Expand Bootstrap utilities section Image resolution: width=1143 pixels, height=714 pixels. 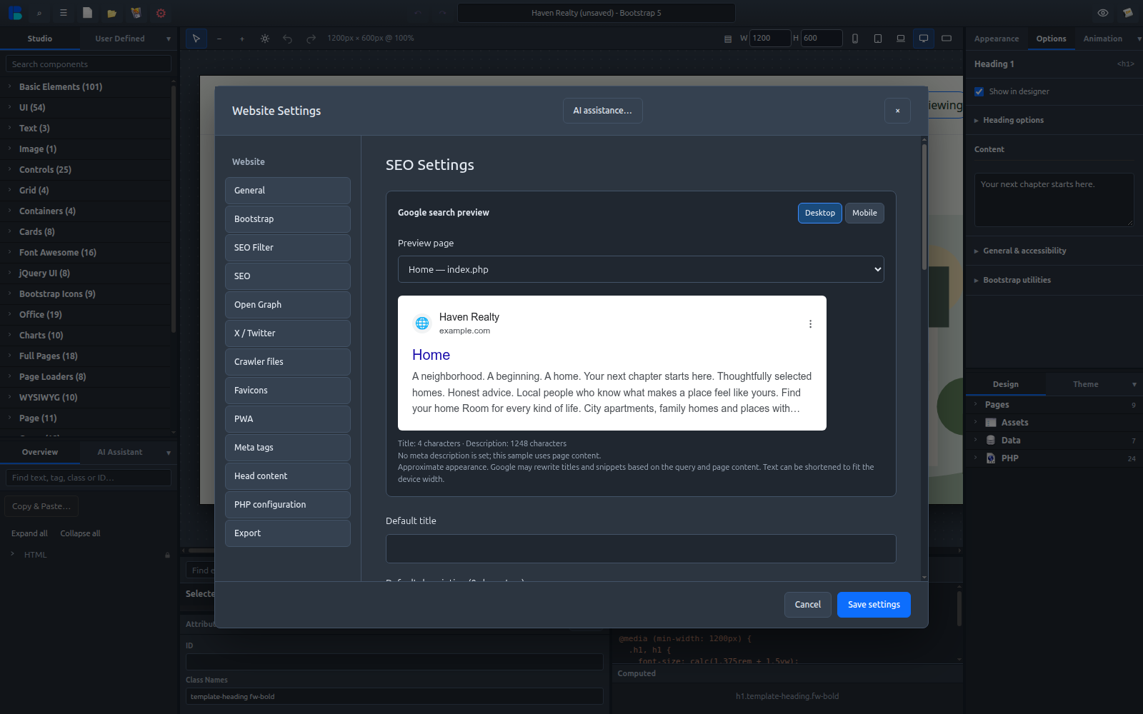tap(1017, 280)
